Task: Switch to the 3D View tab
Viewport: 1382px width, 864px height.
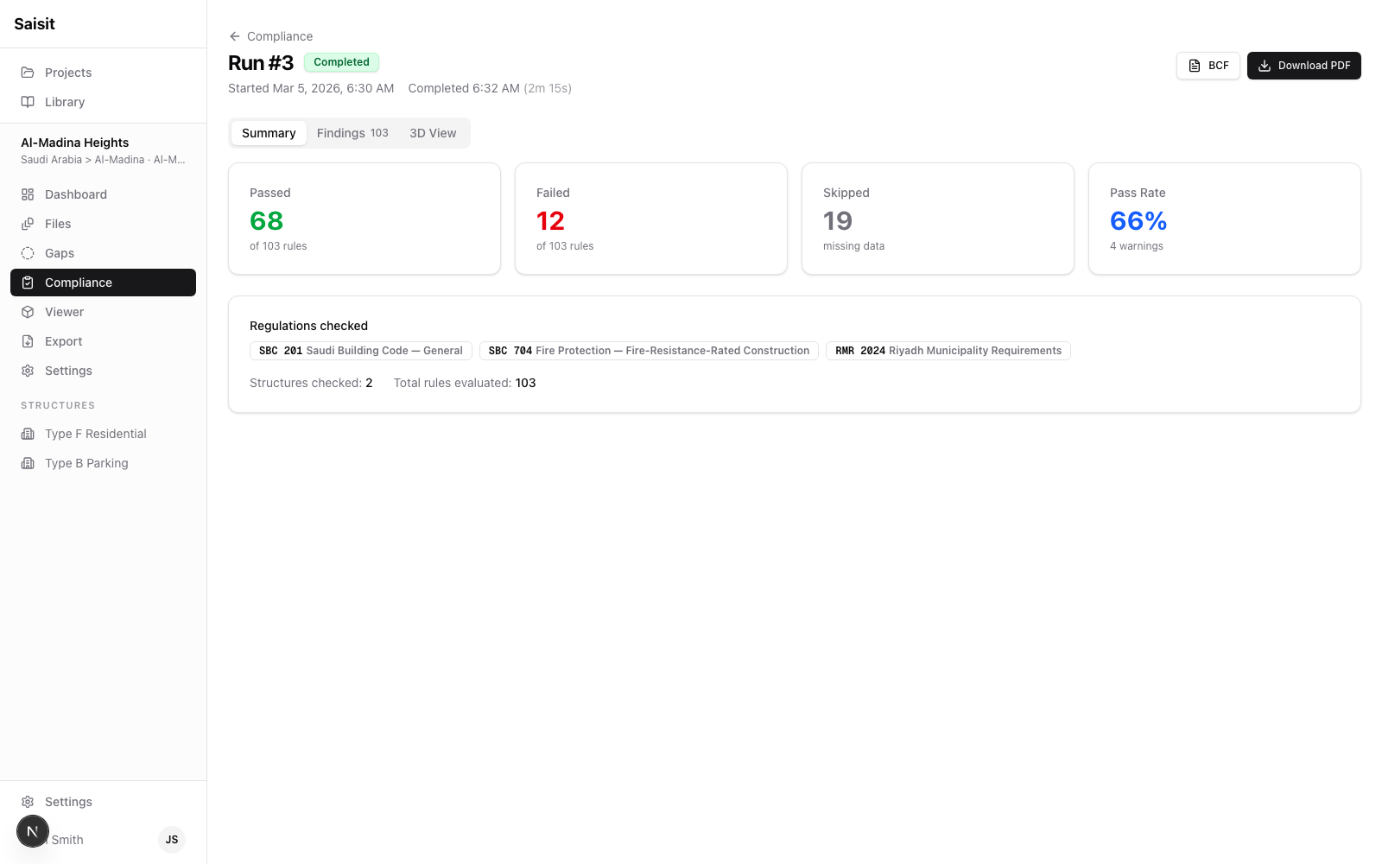Action: coord(433,133)
